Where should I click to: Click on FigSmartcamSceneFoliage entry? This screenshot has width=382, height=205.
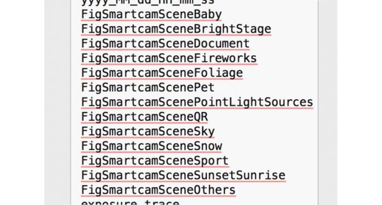162,73
